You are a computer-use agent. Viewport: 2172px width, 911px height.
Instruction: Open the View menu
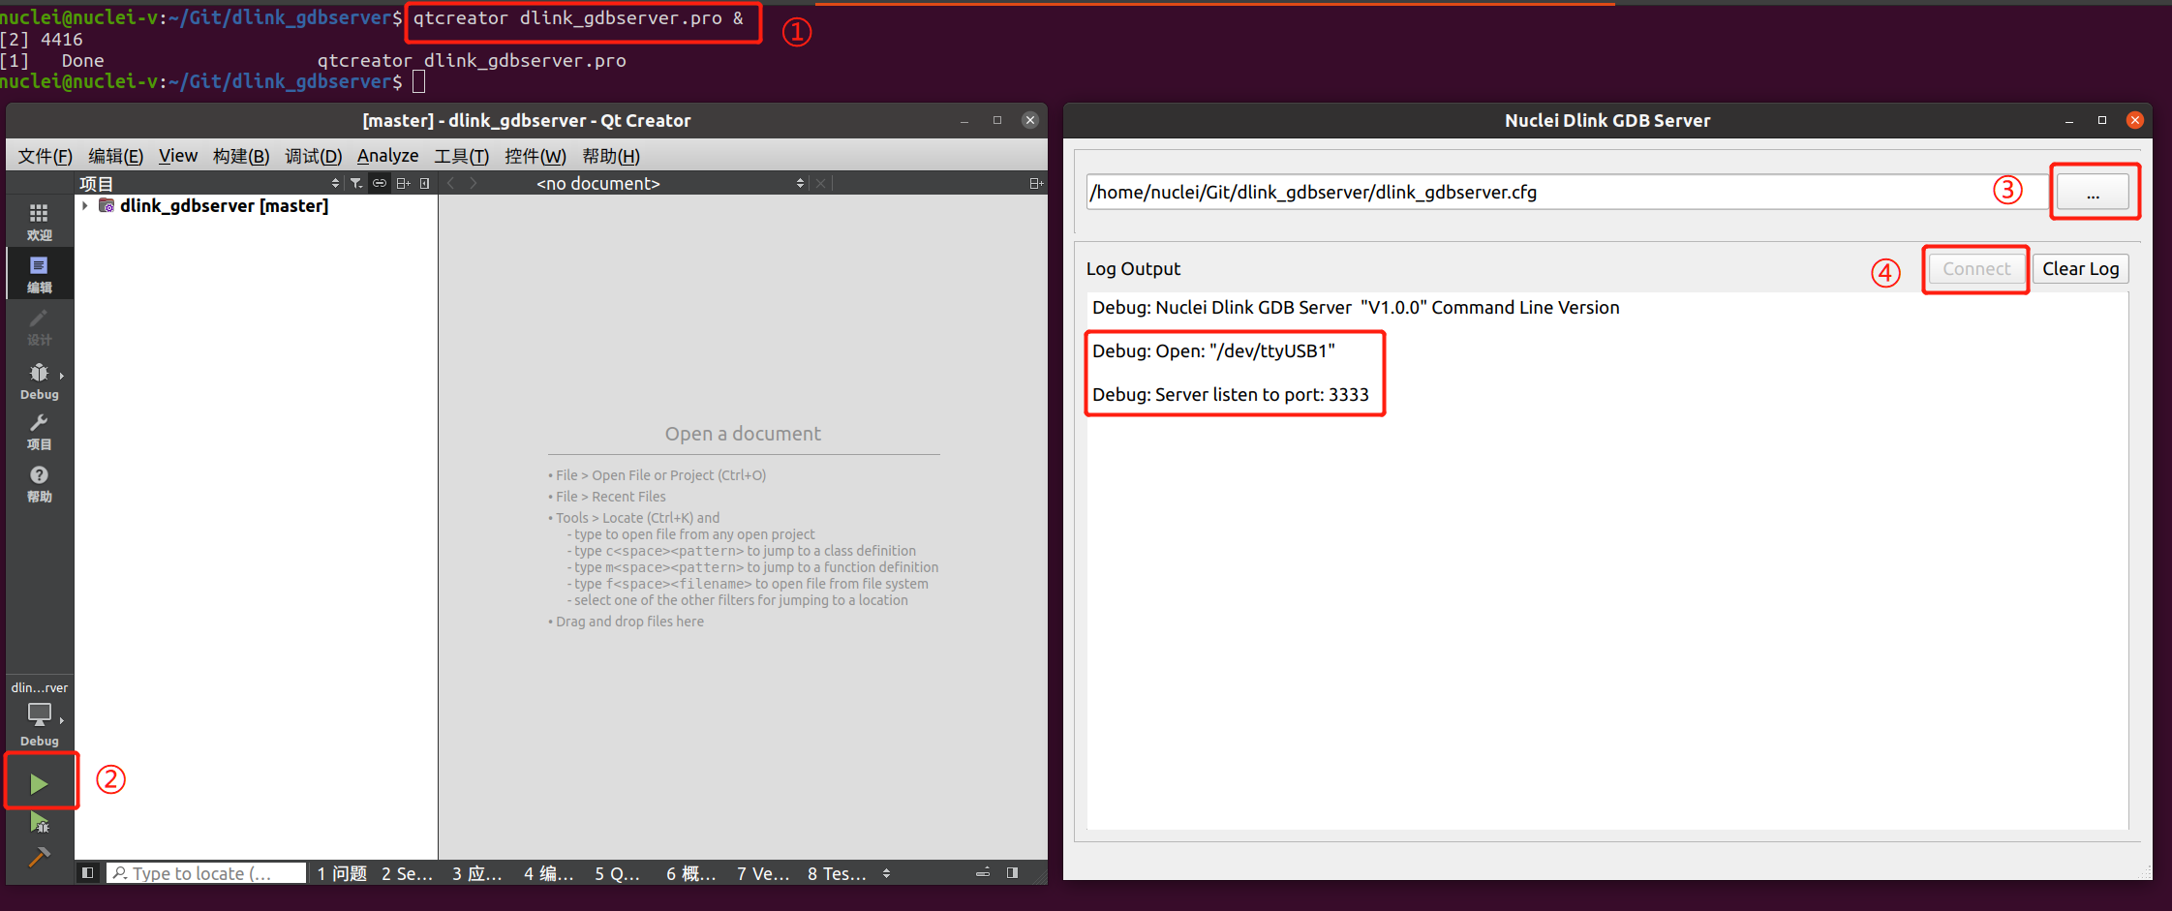(178, 156)
